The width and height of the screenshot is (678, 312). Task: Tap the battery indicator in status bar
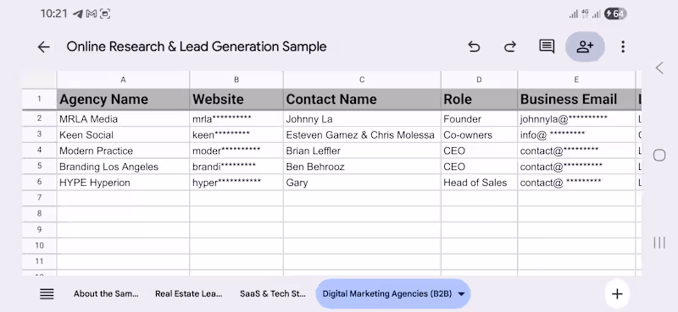615,14
